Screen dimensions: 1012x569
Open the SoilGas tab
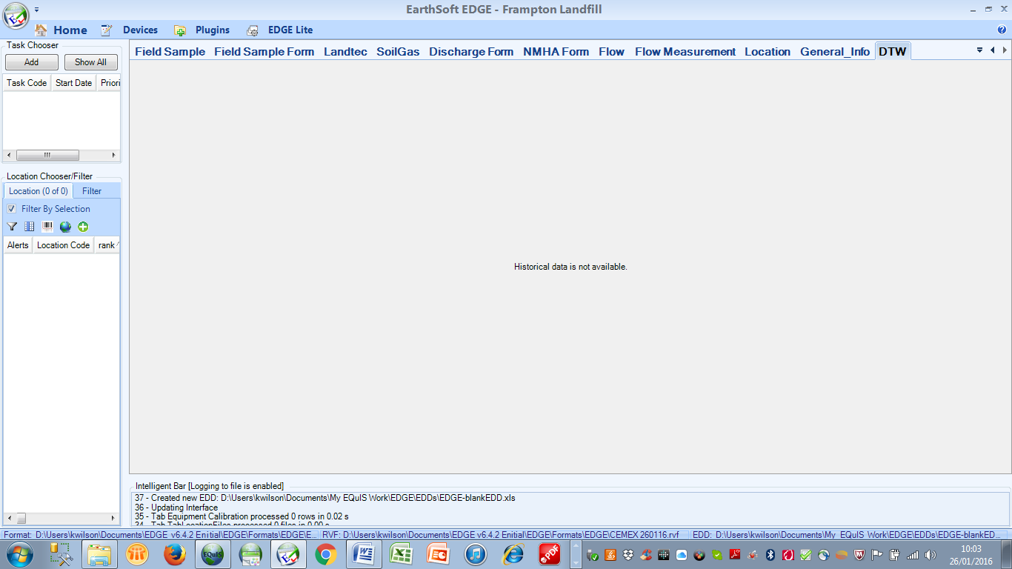(398, 52)
